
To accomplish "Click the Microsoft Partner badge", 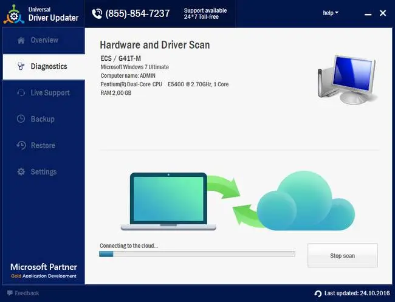I will point(44,270).
